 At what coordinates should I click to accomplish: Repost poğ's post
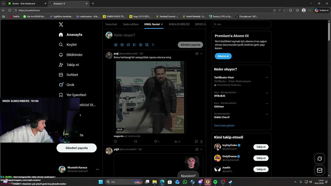pos(136,142)
